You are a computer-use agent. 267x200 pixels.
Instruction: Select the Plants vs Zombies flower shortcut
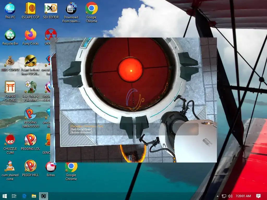[30, 91]
